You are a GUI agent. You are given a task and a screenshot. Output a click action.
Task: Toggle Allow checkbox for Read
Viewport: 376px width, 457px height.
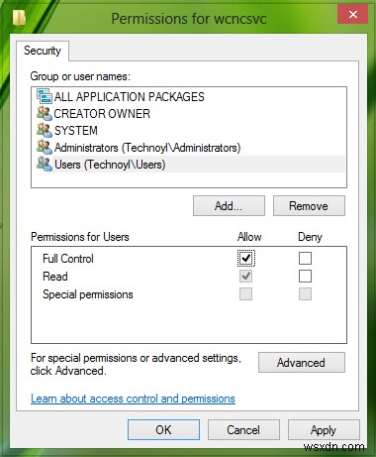[246, 276]
